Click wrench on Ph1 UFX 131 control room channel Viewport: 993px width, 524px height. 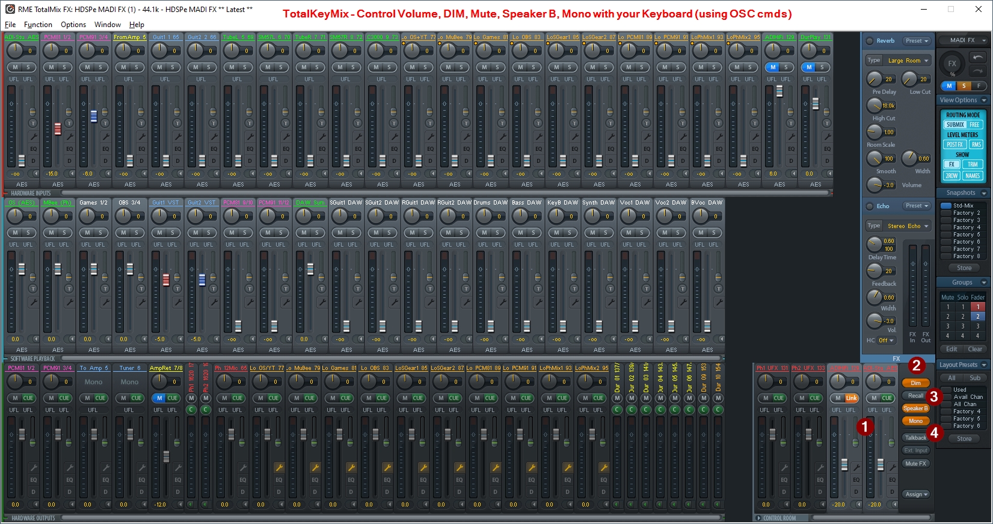coord(784,467)
